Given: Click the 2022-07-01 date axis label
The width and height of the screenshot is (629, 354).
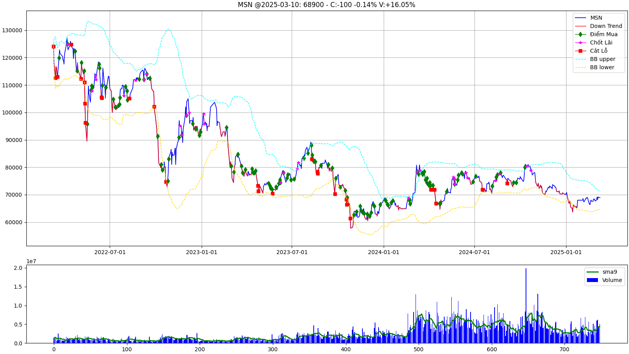Looking at the screenshot, I should (x=110, y=252).
